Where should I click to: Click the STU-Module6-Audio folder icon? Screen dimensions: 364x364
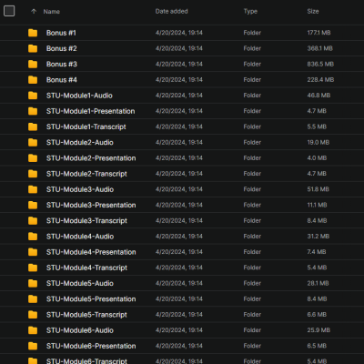(x=33, y=330)
